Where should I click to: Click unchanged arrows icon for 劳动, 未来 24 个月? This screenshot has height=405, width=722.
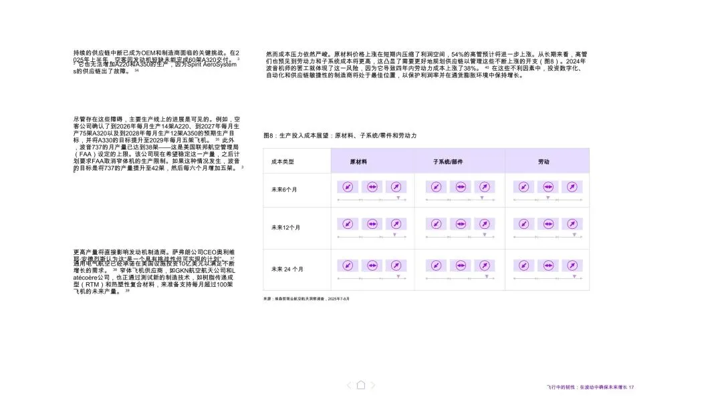coord(548,266)
